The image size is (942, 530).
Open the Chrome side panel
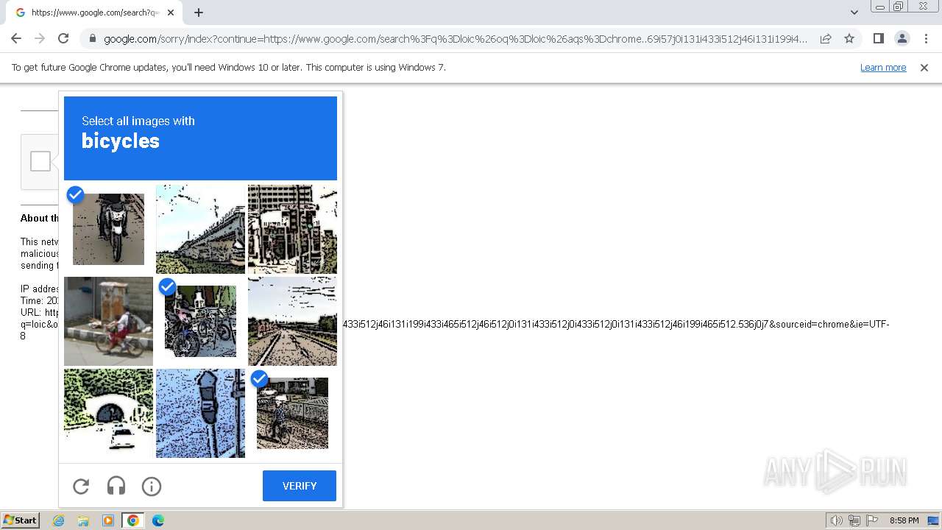878,38
